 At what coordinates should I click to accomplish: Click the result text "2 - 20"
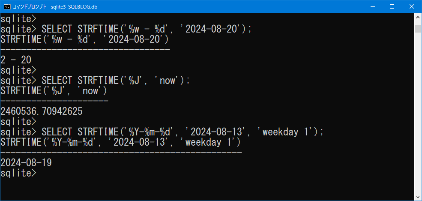pyautogui.click(x=16, y=60)
